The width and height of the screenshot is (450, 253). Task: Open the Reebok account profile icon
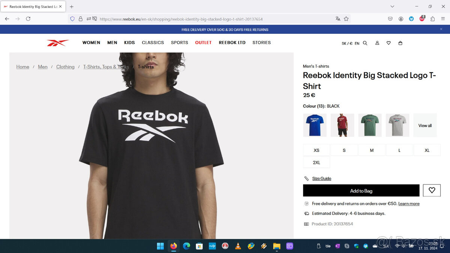pos(377,43)
